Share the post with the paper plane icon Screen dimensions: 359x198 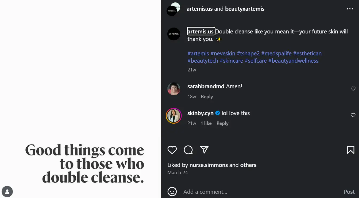(x=204, y=150)
